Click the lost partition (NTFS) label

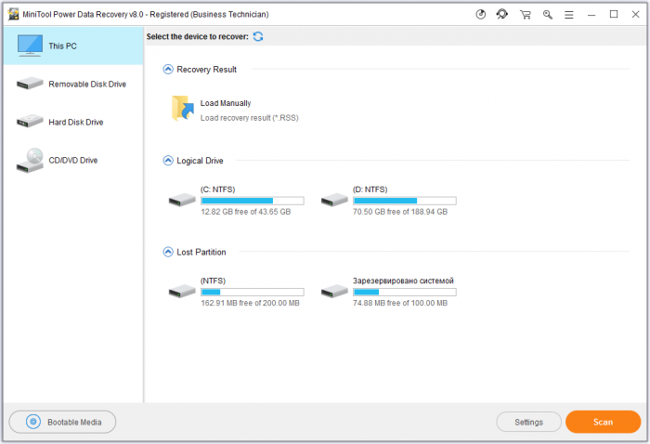tap(213, 281)
